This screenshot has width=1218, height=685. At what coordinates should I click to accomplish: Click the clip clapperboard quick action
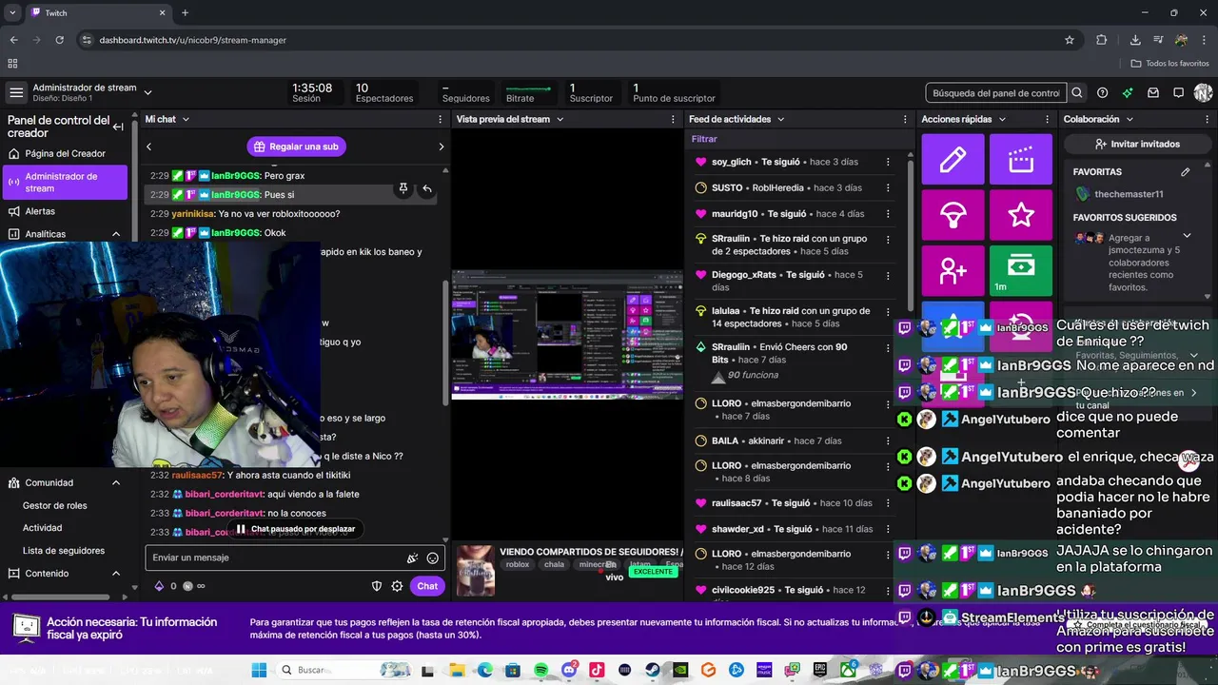point(1021,159)
